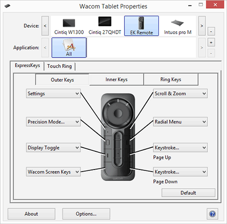
Task: Close the Wacom Tablet Properties window
Action: pyautogui.click(x=215, y=5)
